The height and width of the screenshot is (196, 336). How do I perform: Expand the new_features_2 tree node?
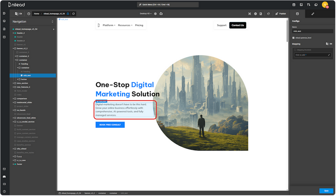tap(13, 87)
